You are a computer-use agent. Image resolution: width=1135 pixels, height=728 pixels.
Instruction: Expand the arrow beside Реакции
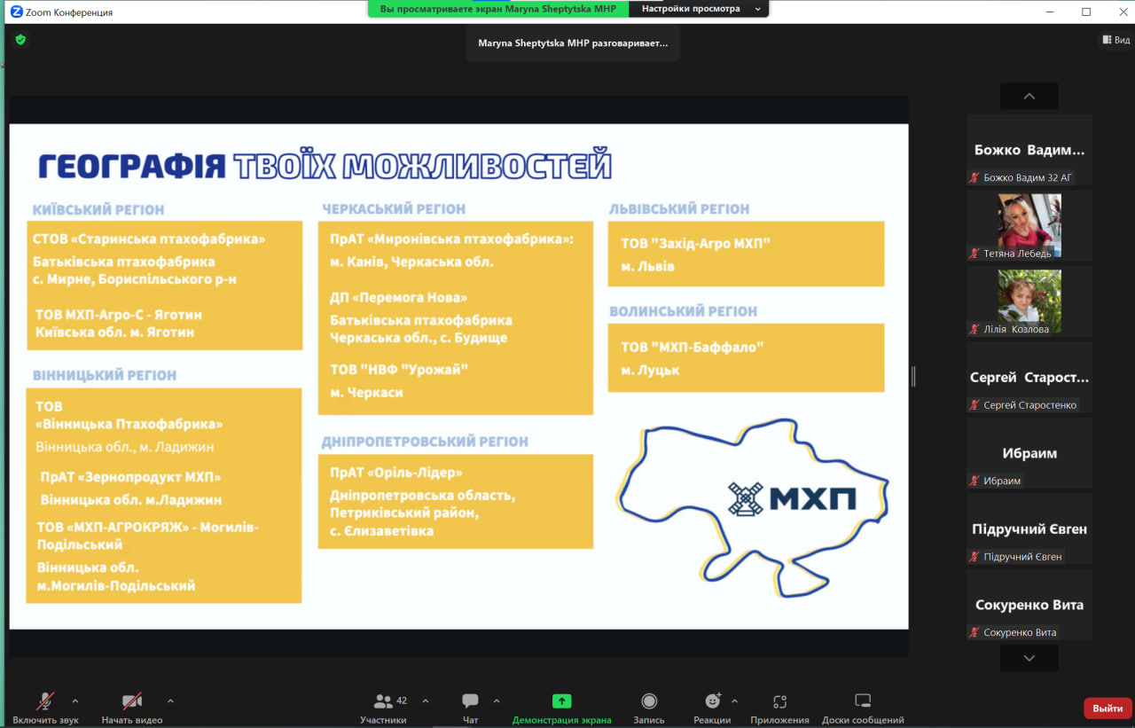[734, 701]
